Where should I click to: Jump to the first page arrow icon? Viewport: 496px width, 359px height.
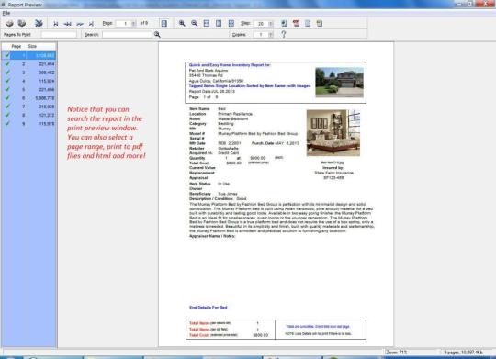coord(56,23)
